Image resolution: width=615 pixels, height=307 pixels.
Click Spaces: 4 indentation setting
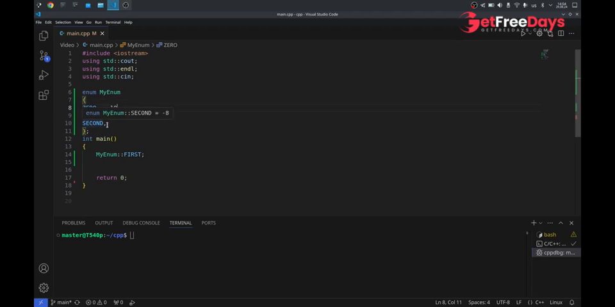coord(479,303)
